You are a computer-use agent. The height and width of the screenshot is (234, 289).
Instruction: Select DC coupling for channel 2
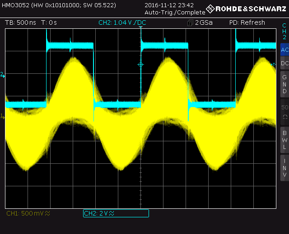(284, 63)
